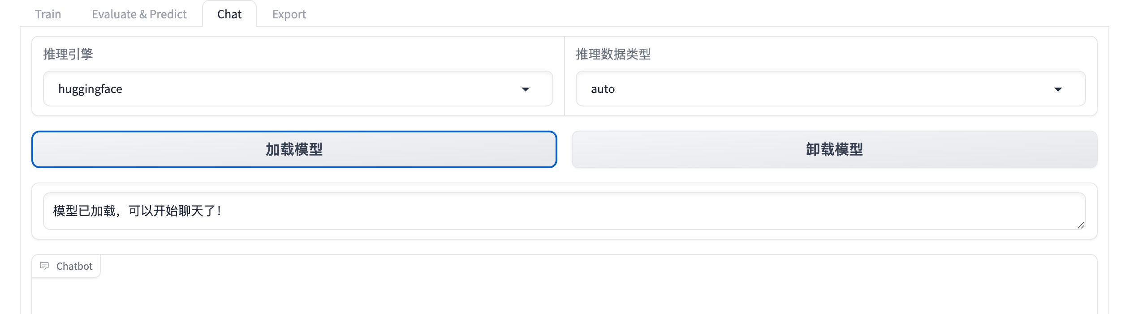The height and width of the screenshot is (314, 1138).
Task: Switch to the Train tab
Action: [x=48, y=14]
